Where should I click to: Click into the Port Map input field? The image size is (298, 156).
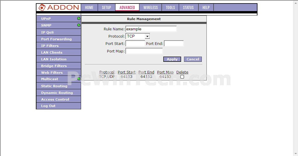coord(144,51)
